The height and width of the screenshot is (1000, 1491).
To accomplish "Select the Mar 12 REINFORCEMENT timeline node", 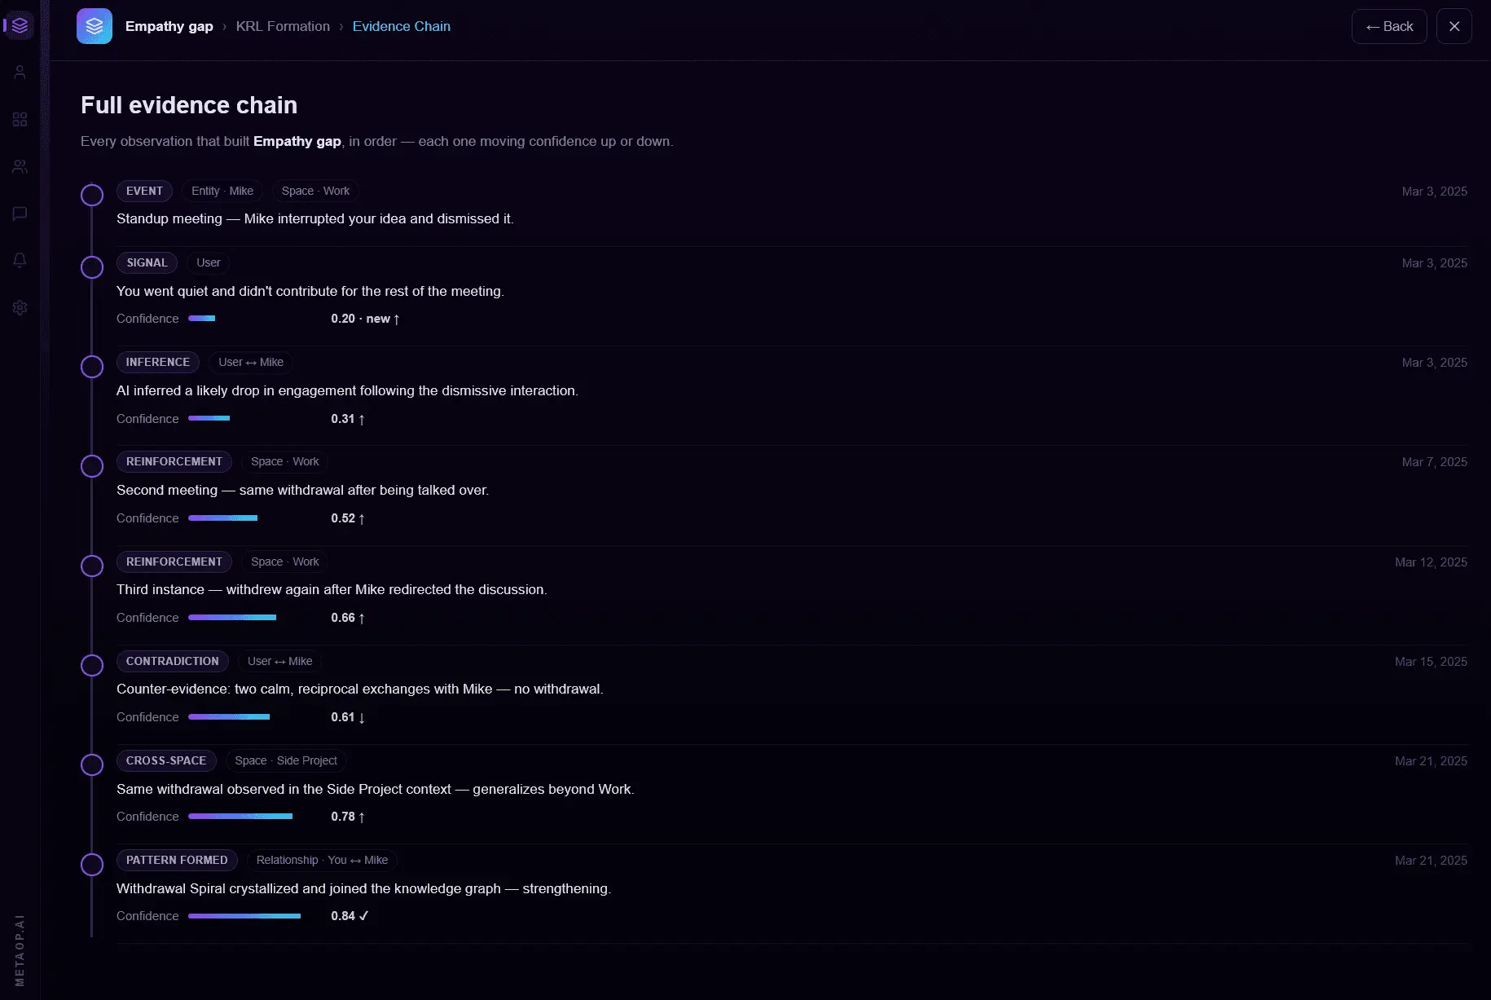I will (92, 566).
